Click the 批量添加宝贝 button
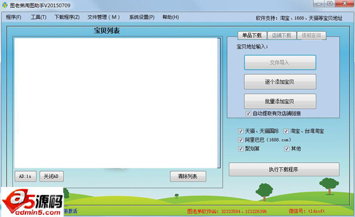 (280, 101)
